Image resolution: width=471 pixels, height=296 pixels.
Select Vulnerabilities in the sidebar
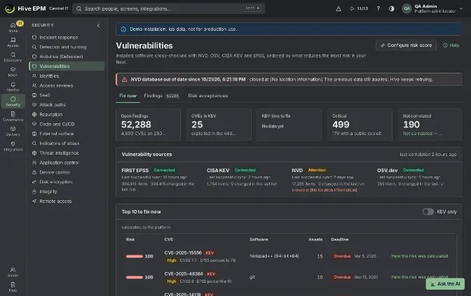[67, 66]
